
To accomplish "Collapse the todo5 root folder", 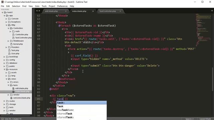I will pos(2,12).
